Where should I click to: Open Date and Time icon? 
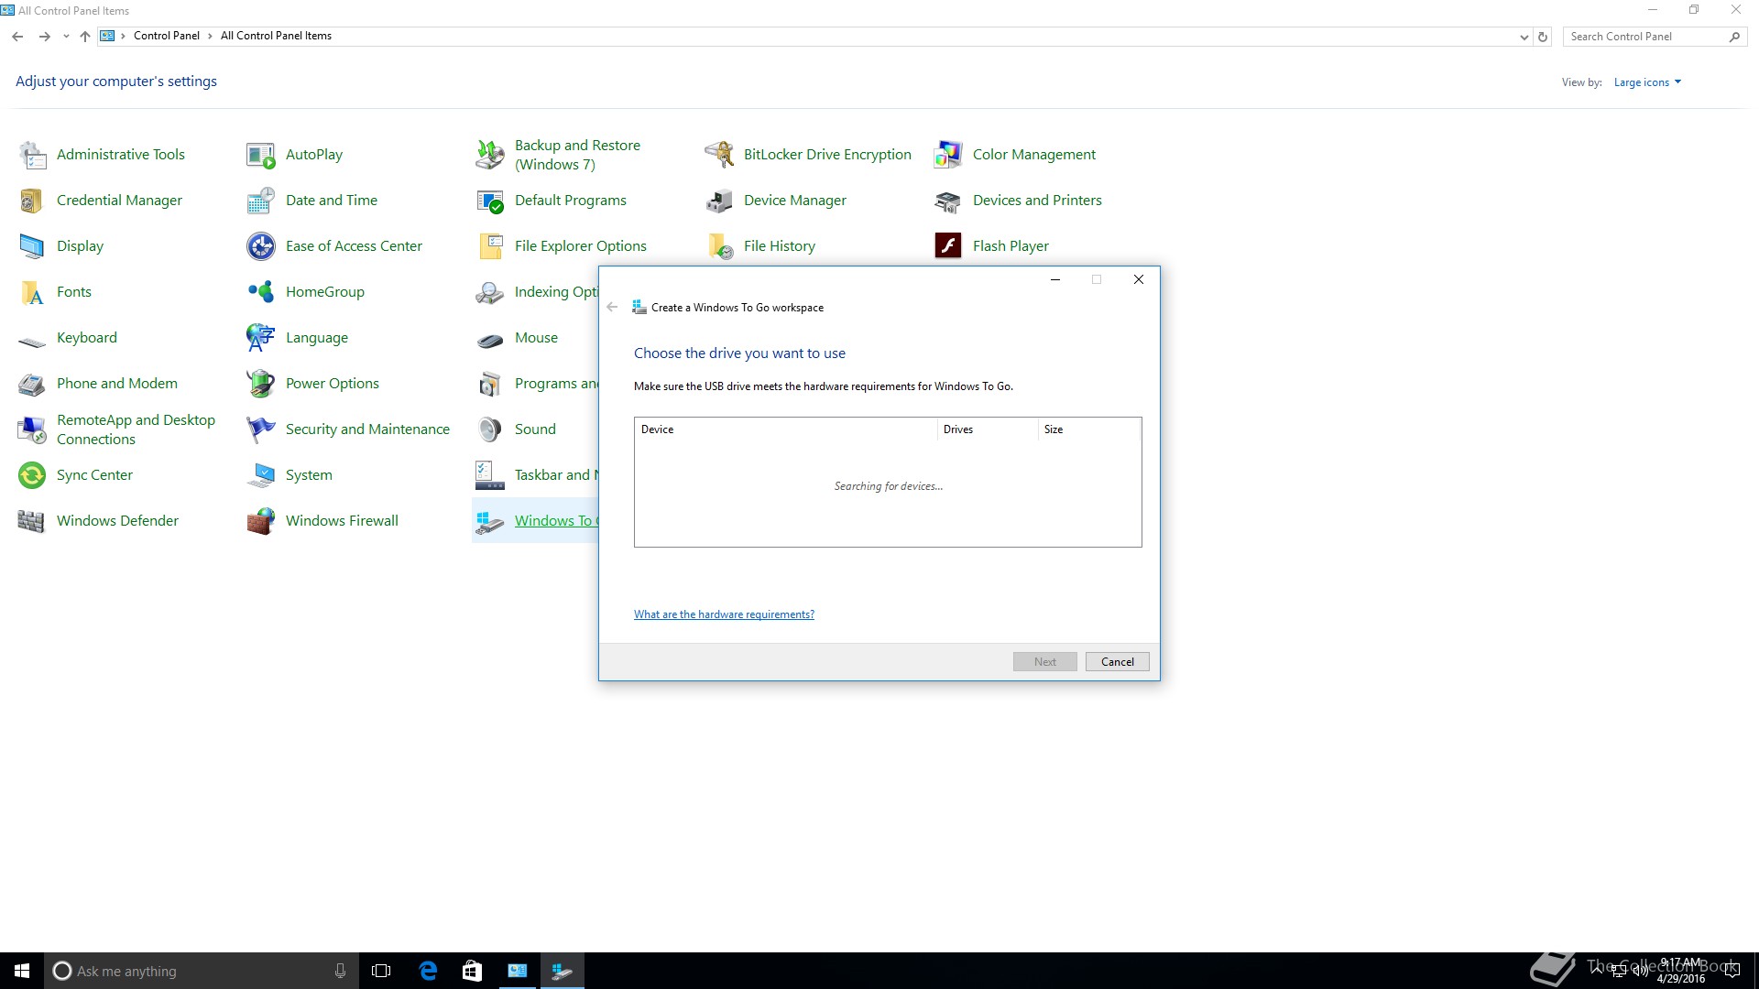[261, 201]
